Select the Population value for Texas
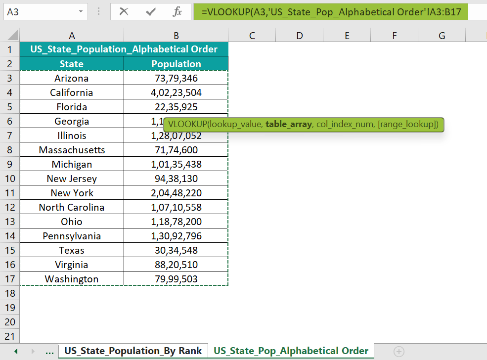 (x=176, y=250)
